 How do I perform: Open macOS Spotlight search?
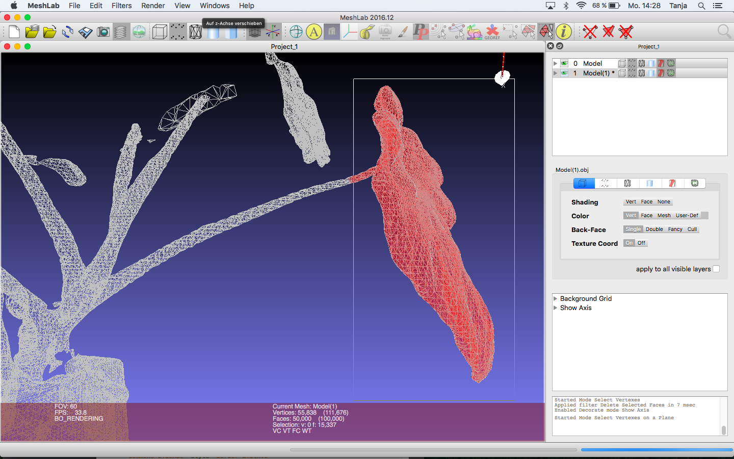701,6
